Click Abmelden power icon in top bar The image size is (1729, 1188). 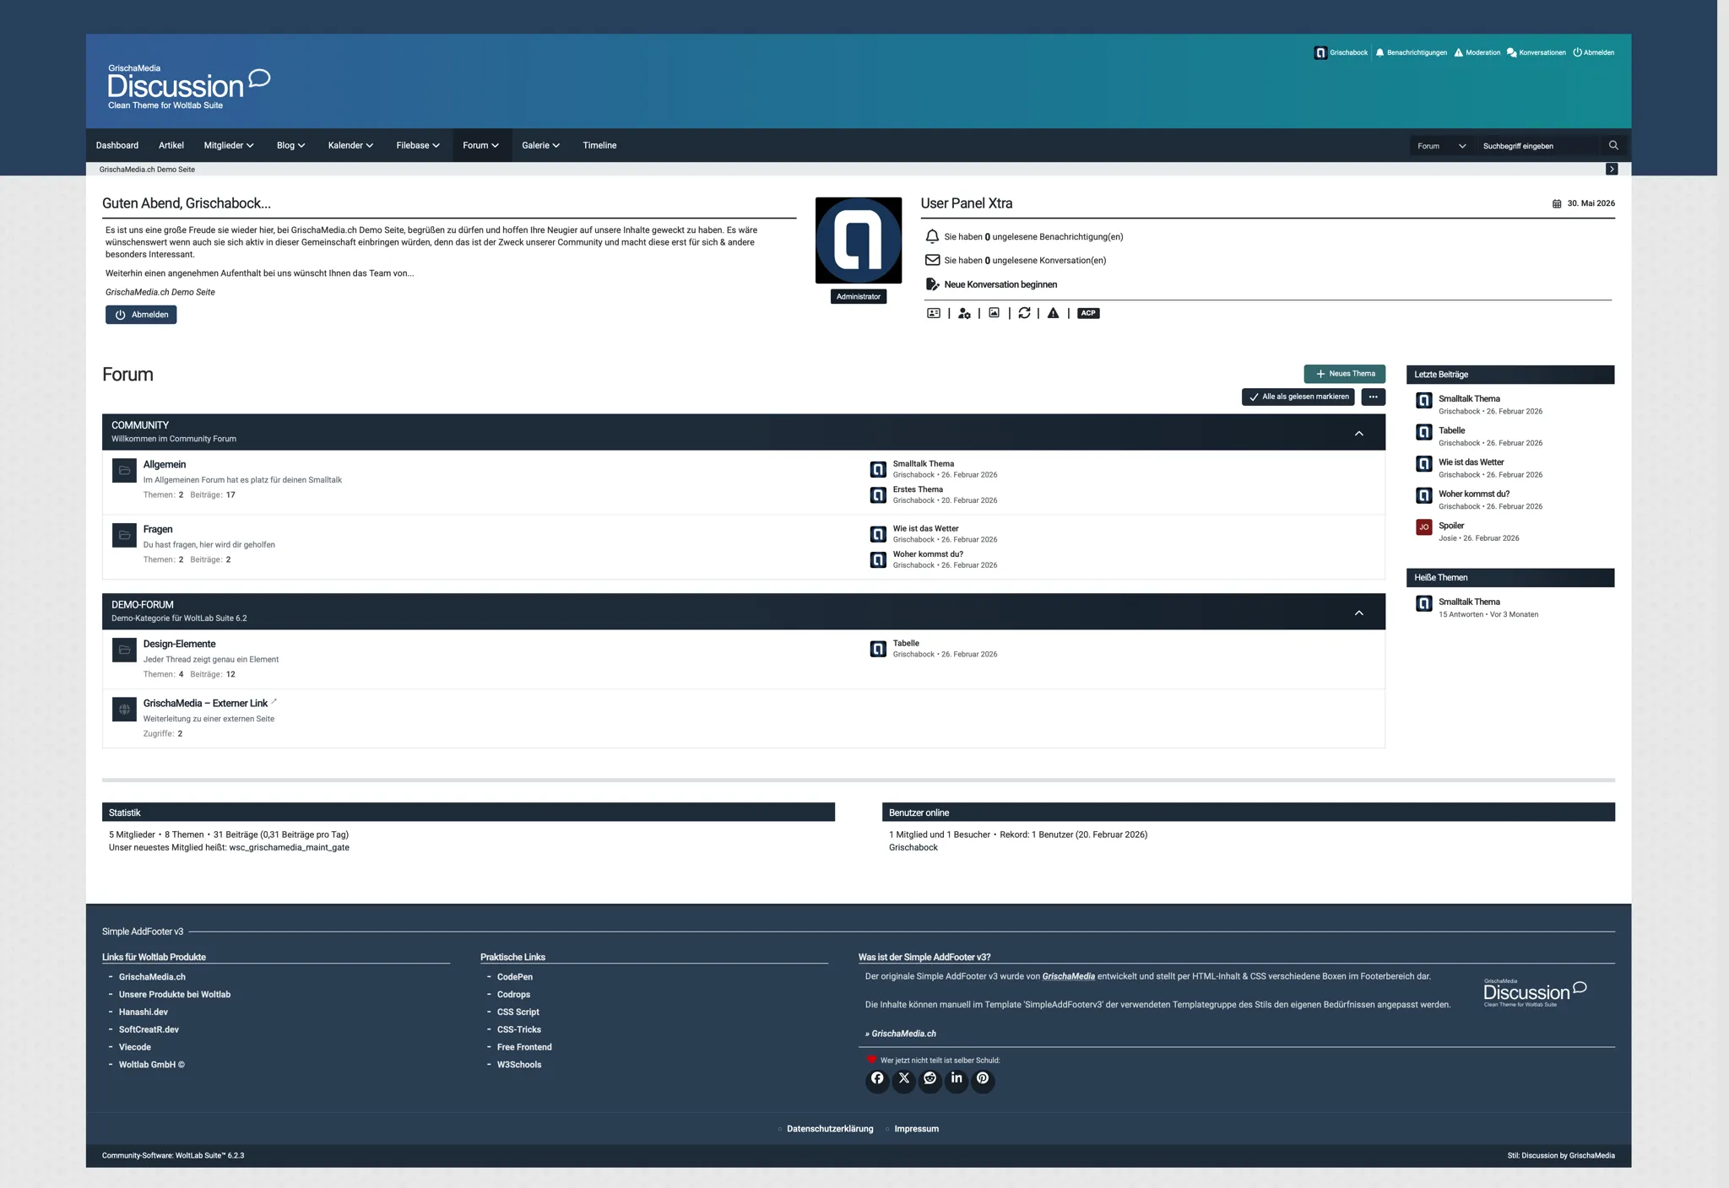pyautogui.click(x=1577, y=52)
